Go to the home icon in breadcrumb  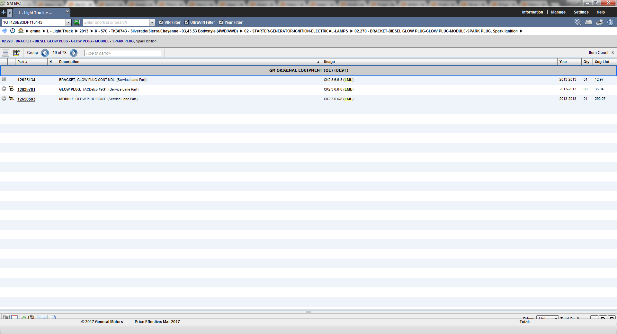click(21, 31)
